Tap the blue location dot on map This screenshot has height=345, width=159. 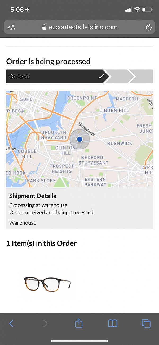point(79,139)
